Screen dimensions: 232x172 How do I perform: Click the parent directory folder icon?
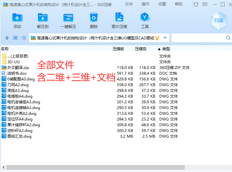pyautogui.click(x=4, y=56)
